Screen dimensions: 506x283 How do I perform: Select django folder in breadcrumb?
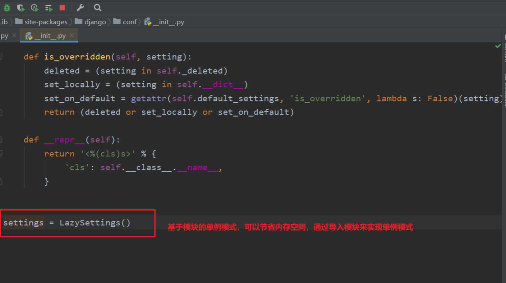tap(91, 22)
